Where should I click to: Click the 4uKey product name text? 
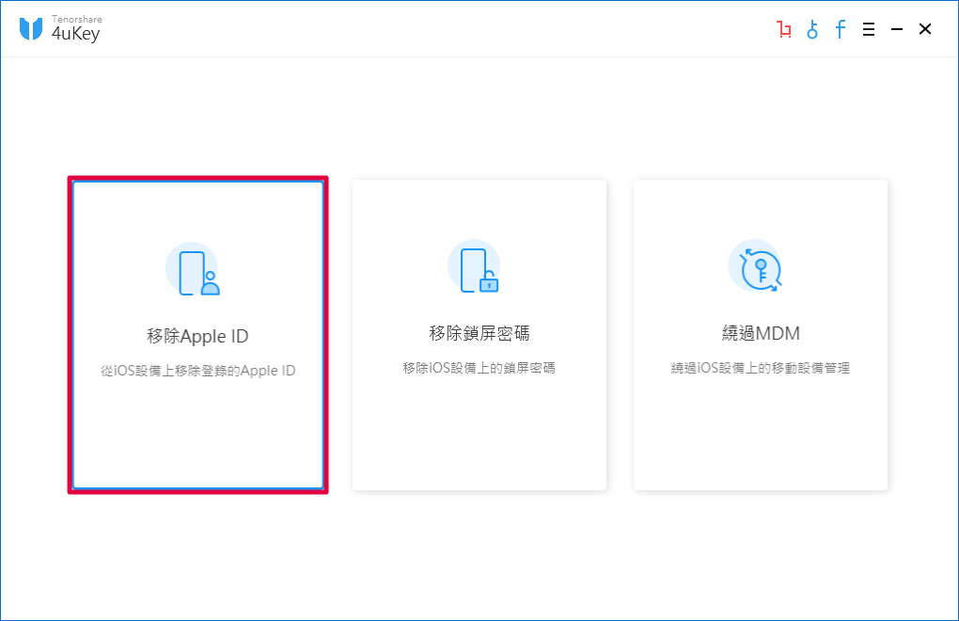pos(76,34)
